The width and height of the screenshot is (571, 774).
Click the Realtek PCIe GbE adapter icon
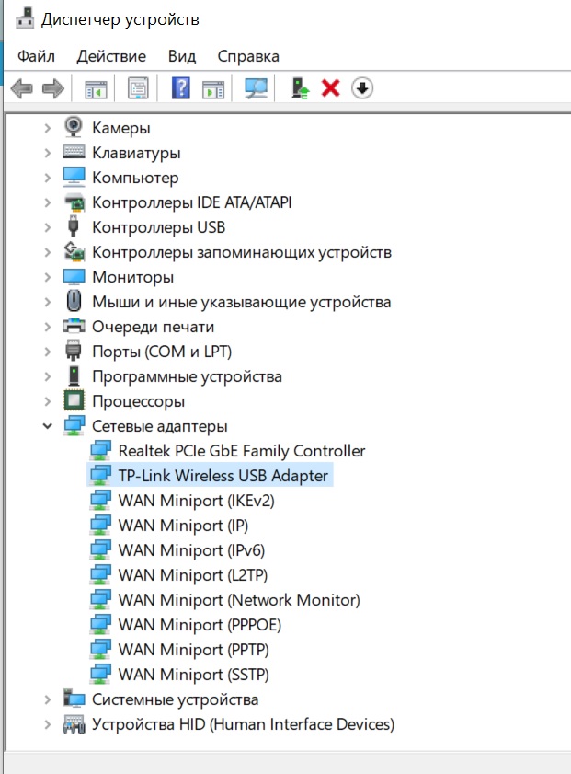(x=100, y=450)
